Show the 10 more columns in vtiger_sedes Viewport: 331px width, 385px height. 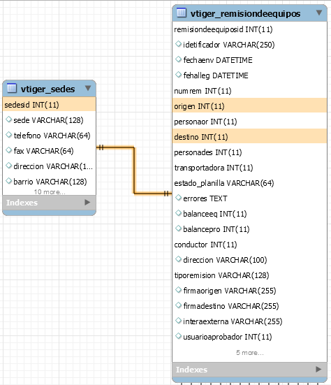pyautogui.click(x=50, y=191)
